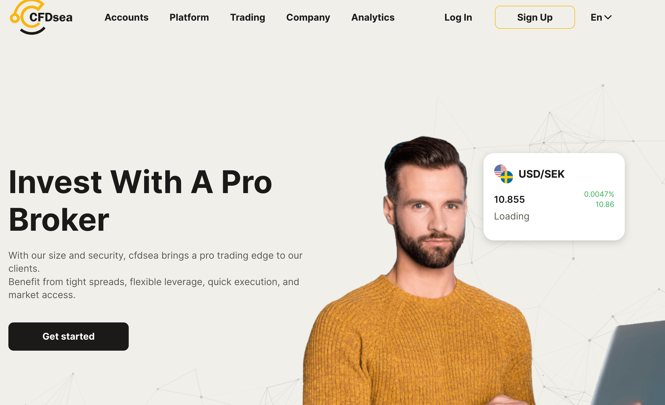Open the Platform menu
This screenshot has width=665, height=405.
189,17
